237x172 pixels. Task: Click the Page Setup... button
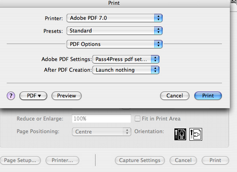point(20,161)
